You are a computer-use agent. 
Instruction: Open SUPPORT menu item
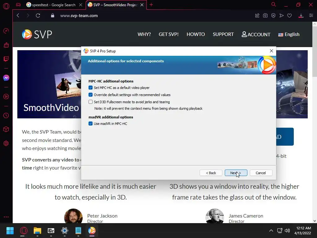coord(223,34)
